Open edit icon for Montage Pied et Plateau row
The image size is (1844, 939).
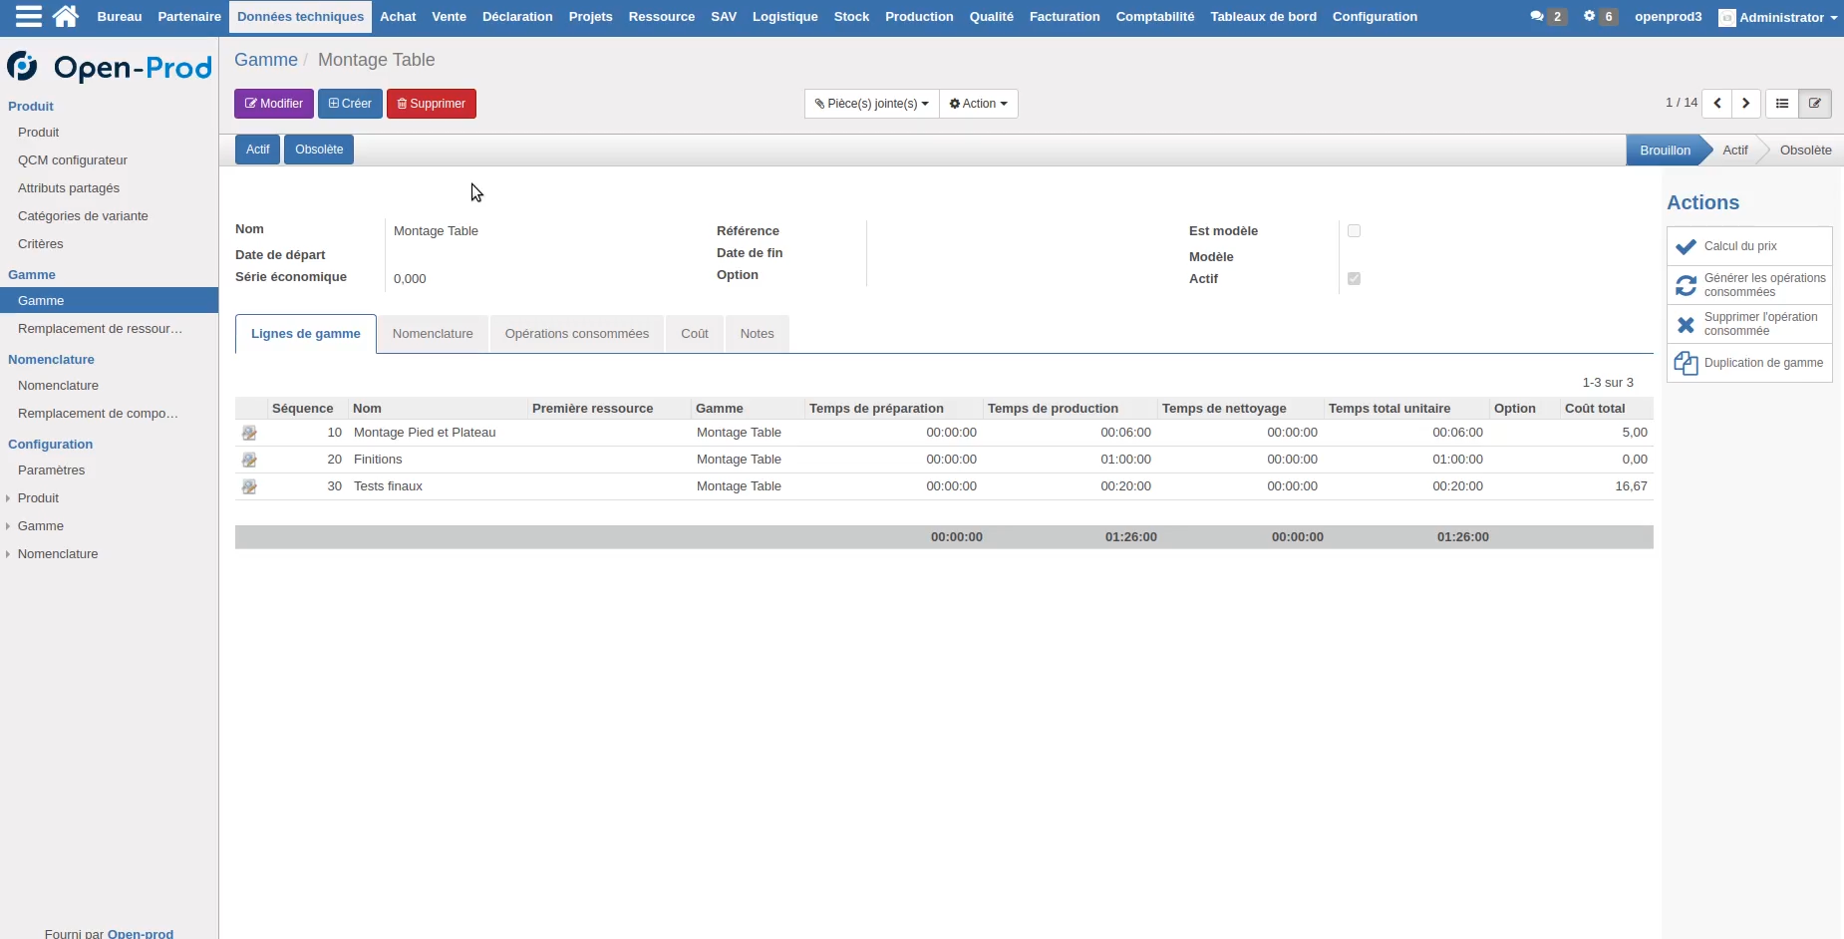click(x=249, y=433)
